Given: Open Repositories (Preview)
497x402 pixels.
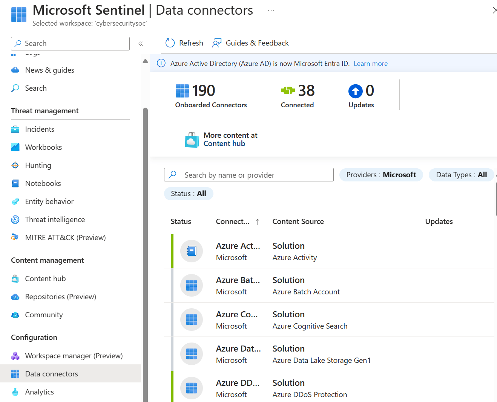Looking at the screenshot, I should 60,296.
